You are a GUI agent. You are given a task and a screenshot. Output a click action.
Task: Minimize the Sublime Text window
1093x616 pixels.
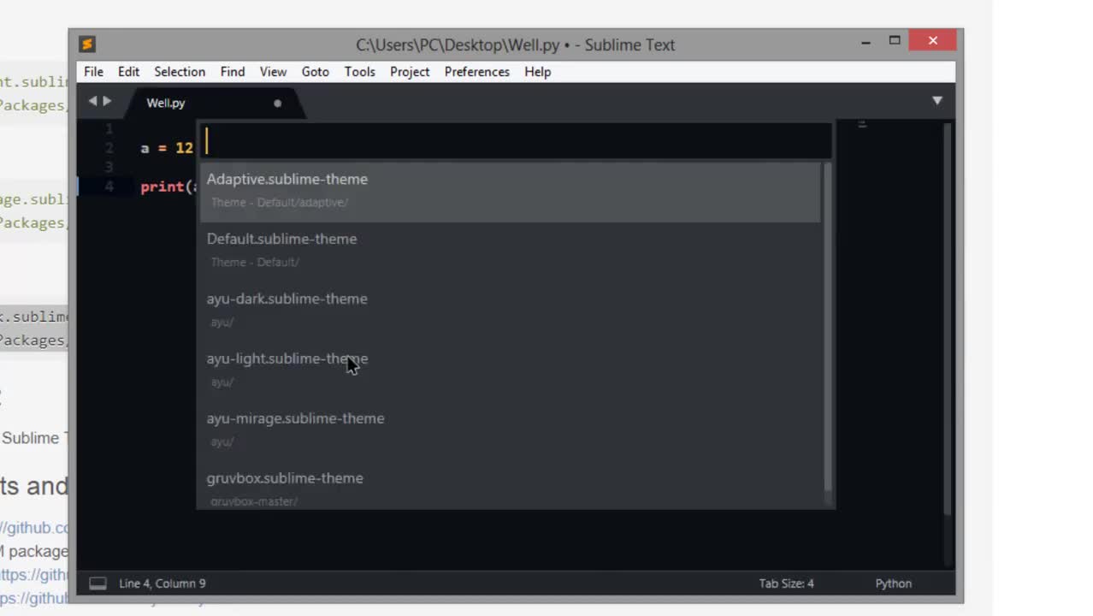[866, 41]
